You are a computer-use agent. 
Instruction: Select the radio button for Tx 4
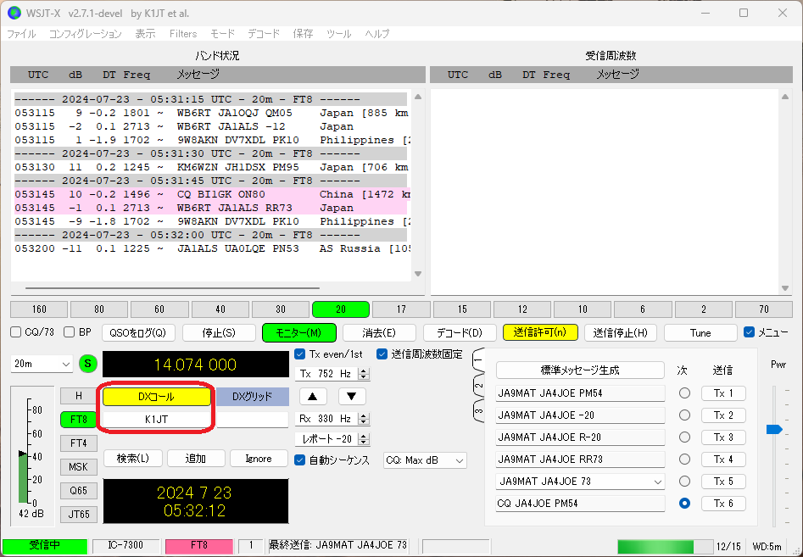click(684, 460)
